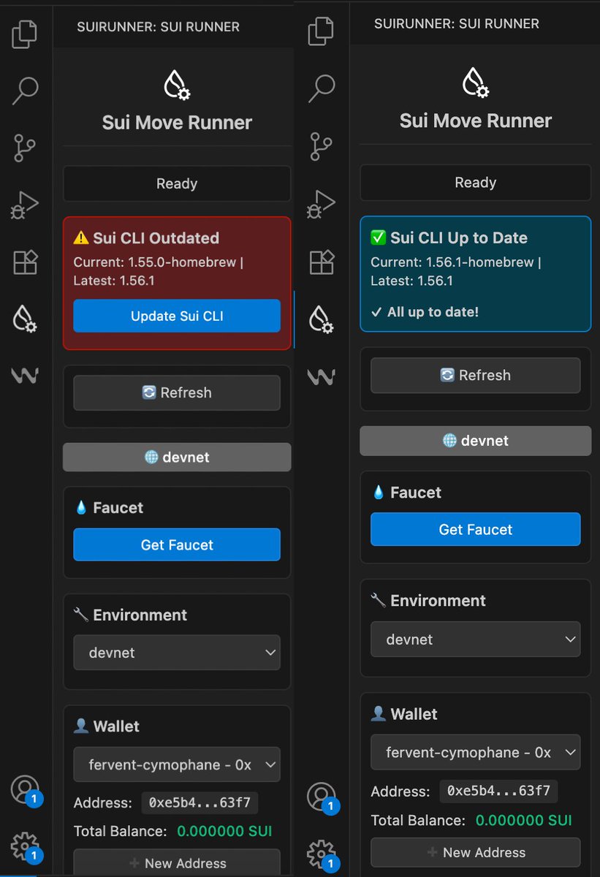Click devnet network badge in left panel

point(177,457)
